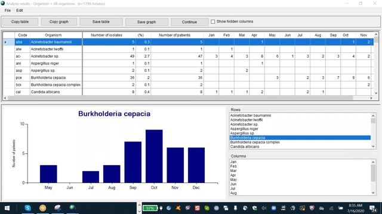This screenshot has width=382, height=214.
Task: Click the Columns list scroll down arrow
Action: tap(373, 193)
